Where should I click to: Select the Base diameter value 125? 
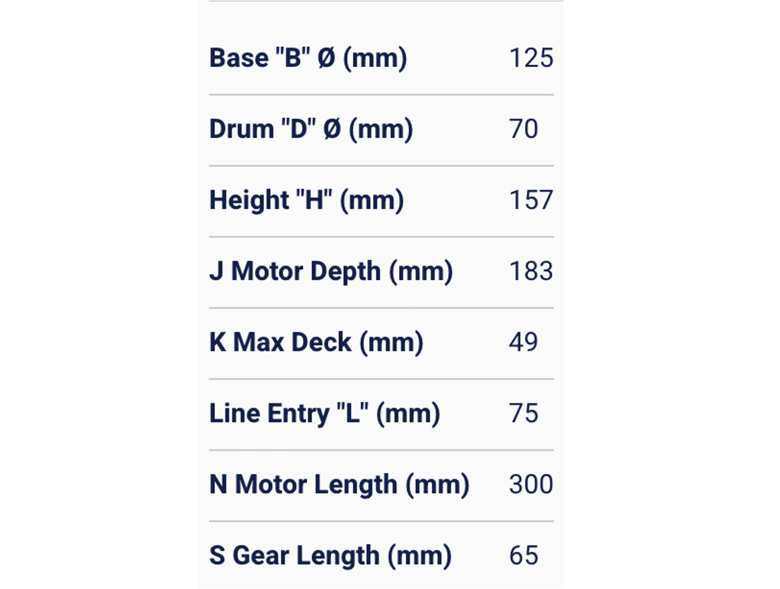(531, 58)
